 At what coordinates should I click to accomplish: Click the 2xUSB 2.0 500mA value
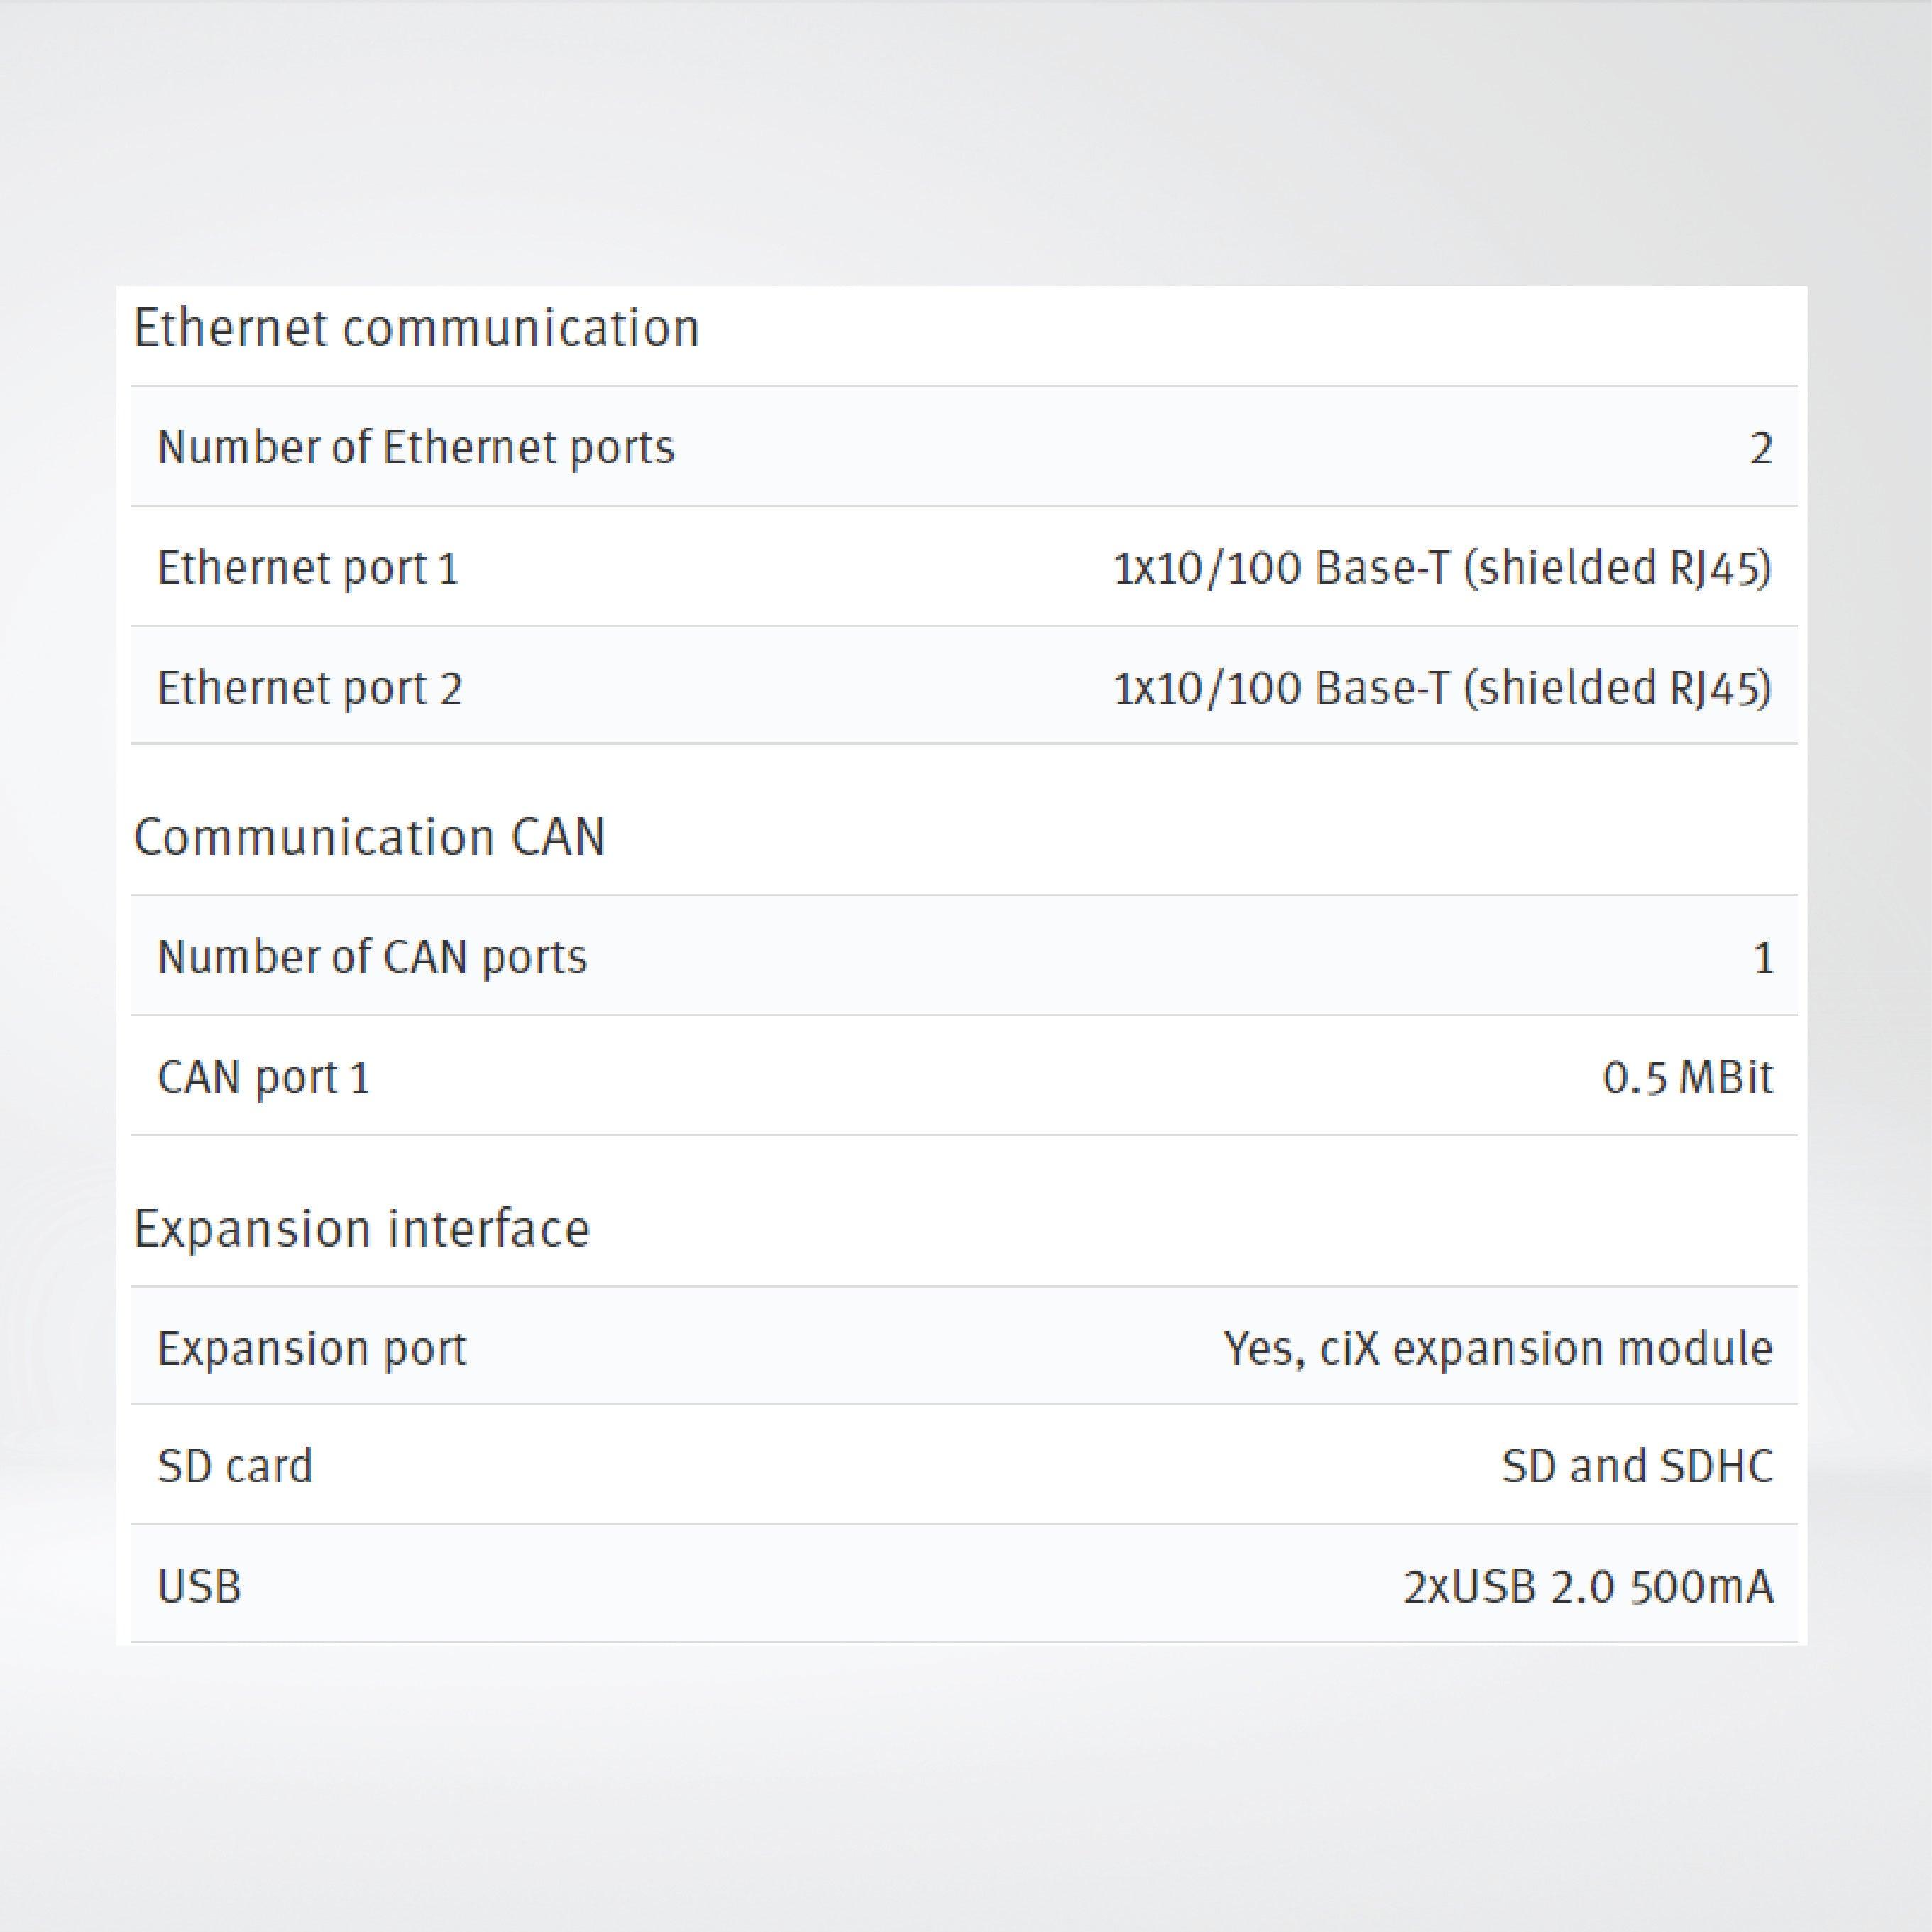pos(1587,1586)
